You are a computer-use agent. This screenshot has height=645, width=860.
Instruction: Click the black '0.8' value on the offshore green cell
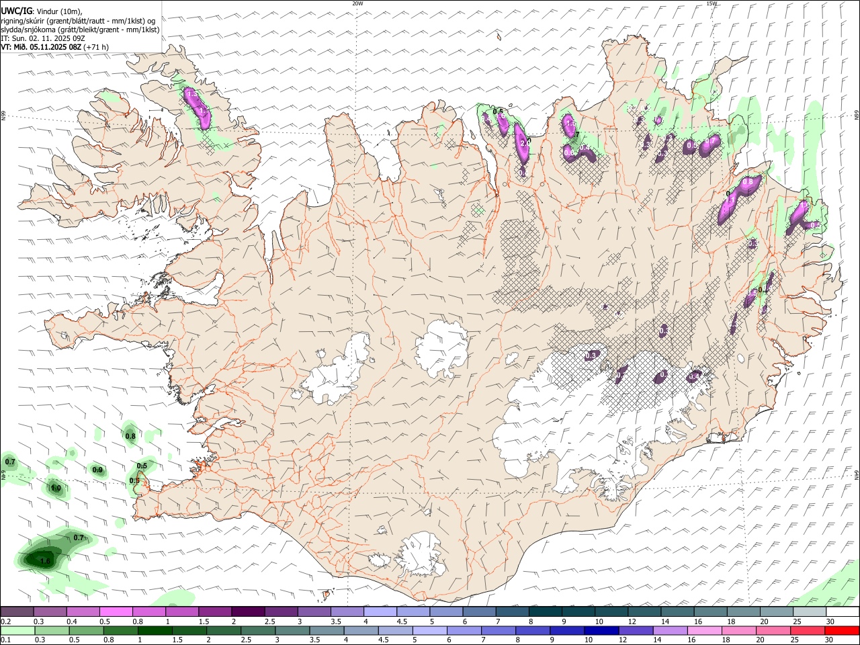(130, 436)
